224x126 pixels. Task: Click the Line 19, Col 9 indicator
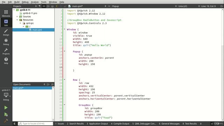click(x=209, y=6)
